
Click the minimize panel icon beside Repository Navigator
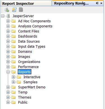click(x=97, y=3)
